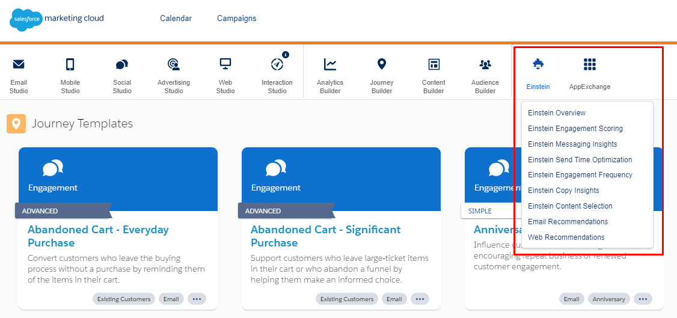The height and width of the screenshot is (318, 677).
Task: Open Interaction Studio
Action: 277,76
